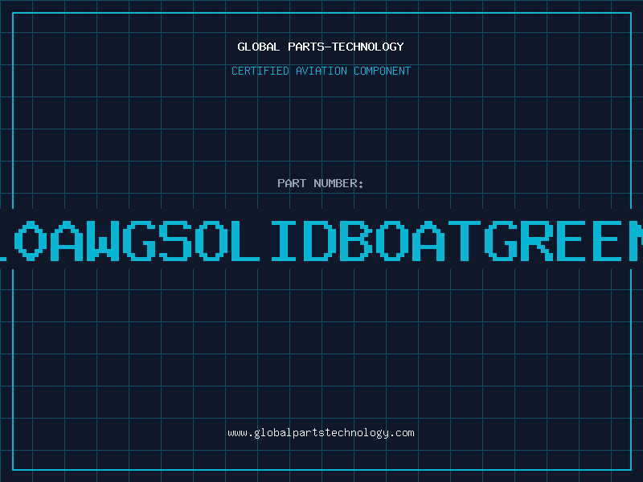
Task: Click the word GLOBAL in the heading
Action: pyautogui.click(x=258, y=47)
